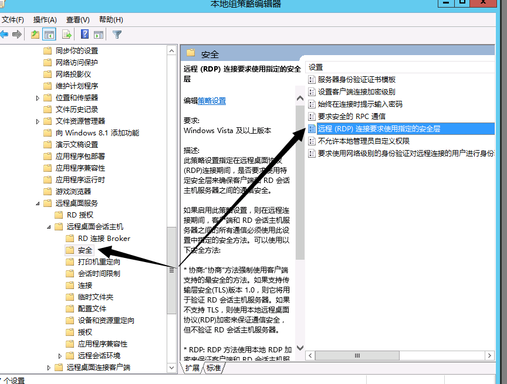This screenshot has width=507, height=384.
Task: Select the 安全 folder in the tree
Action: coord(79,250)
